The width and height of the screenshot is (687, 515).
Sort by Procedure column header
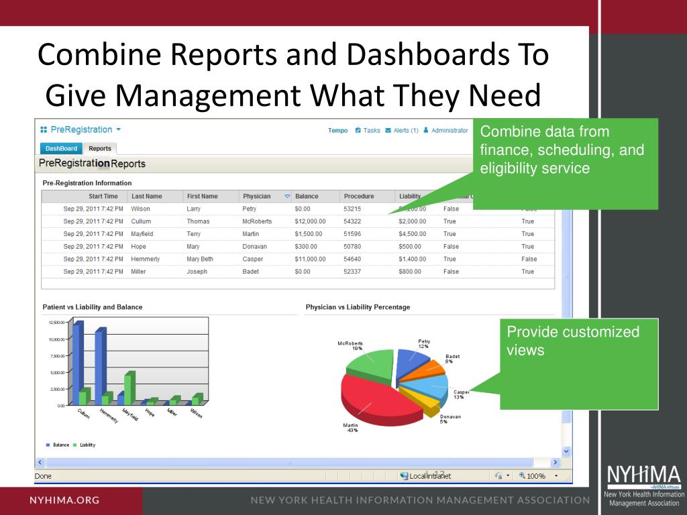[359, 196]
